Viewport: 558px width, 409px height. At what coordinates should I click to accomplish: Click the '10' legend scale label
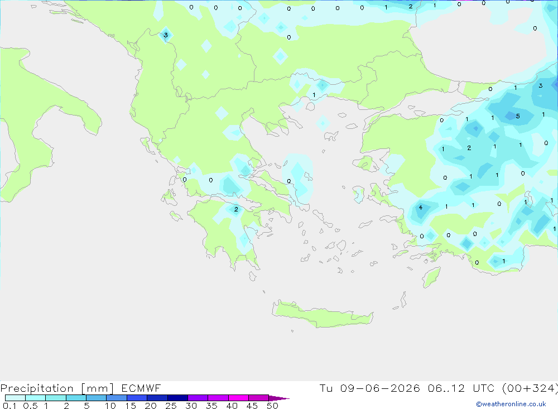110,406
